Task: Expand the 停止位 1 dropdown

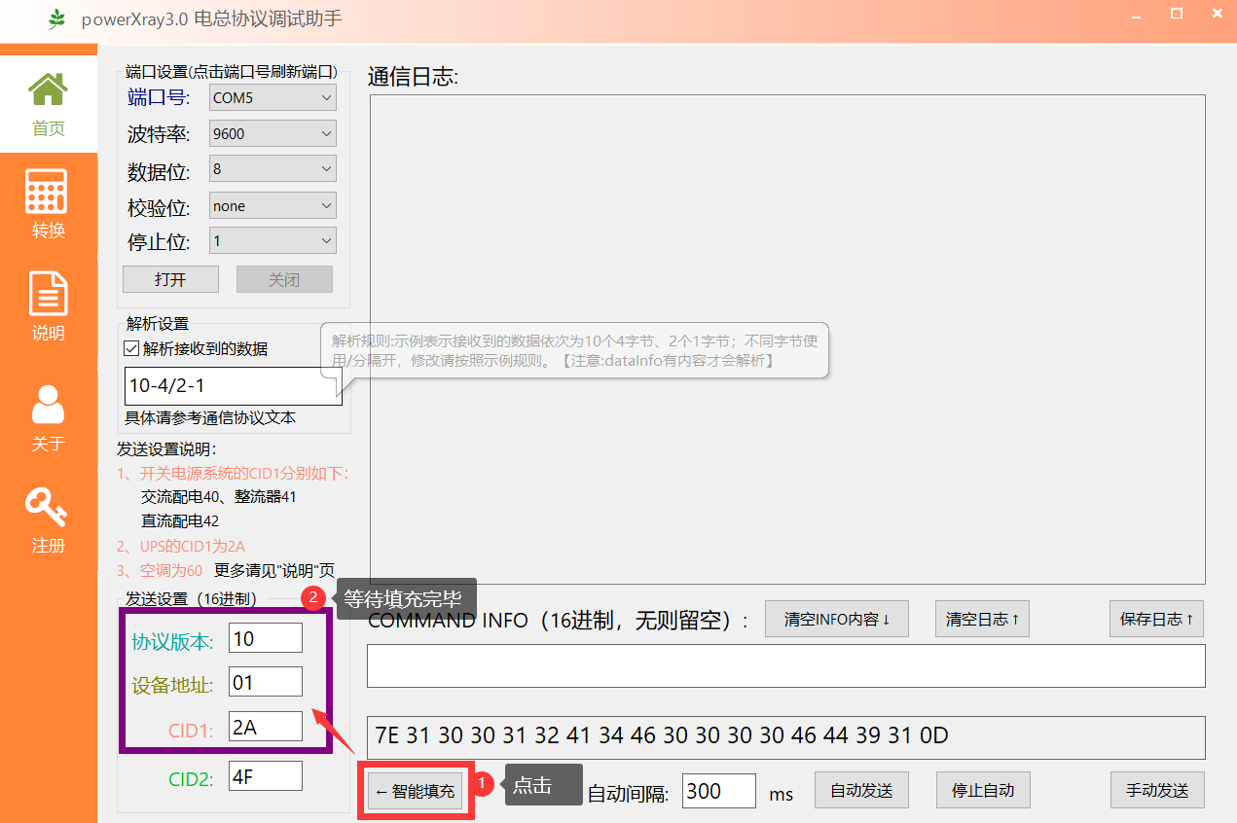Action: click(x=273, y=240)
